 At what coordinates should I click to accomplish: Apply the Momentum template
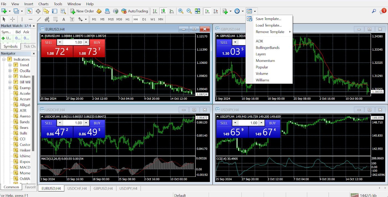pyautogui.click(x=265, y=60)
